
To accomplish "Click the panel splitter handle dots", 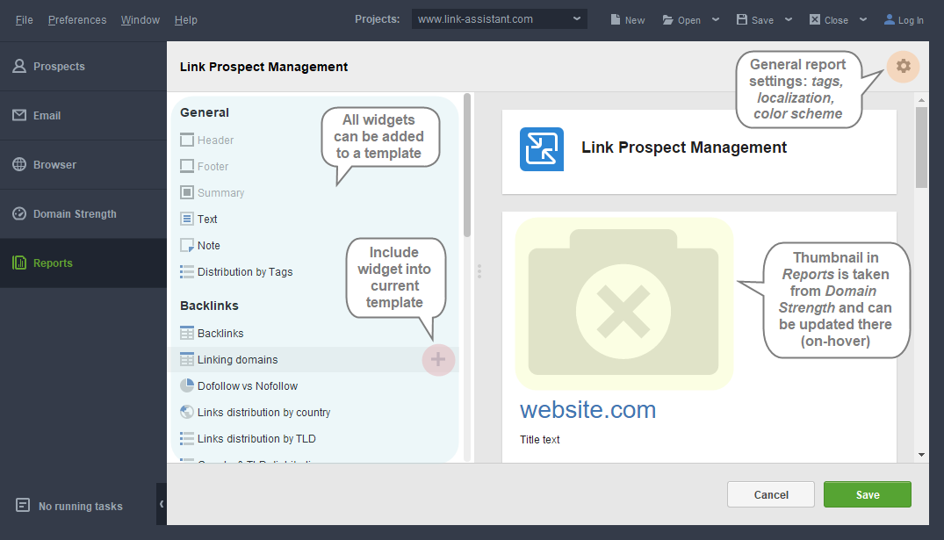I will click(479, 271).
